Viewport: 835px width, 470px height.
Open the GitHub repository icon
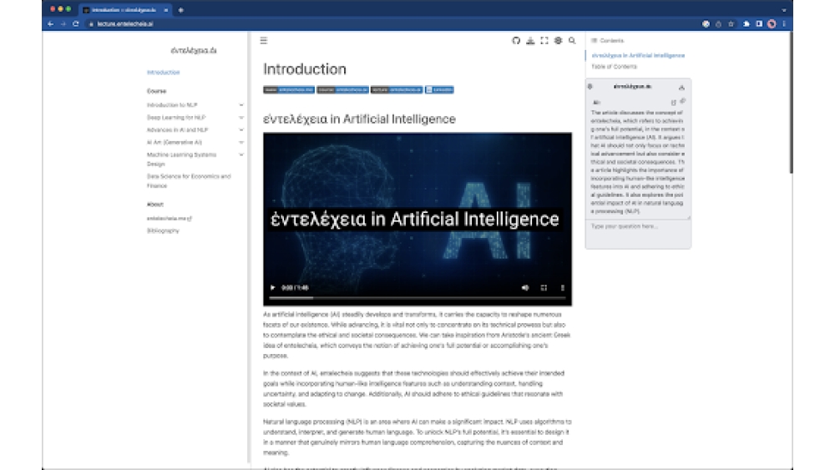(516, 40)
